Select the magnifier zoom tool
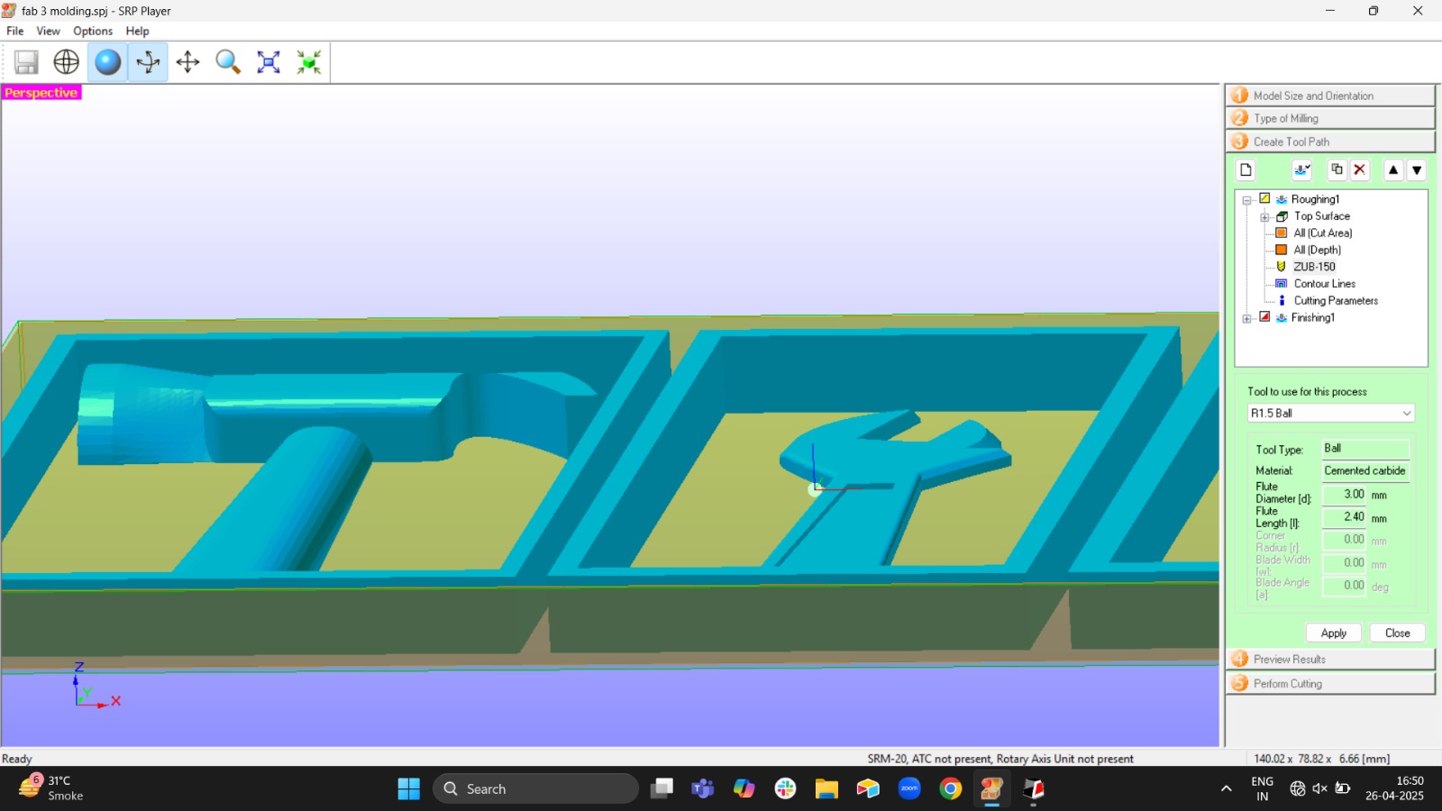 click(x=228, y=62)
